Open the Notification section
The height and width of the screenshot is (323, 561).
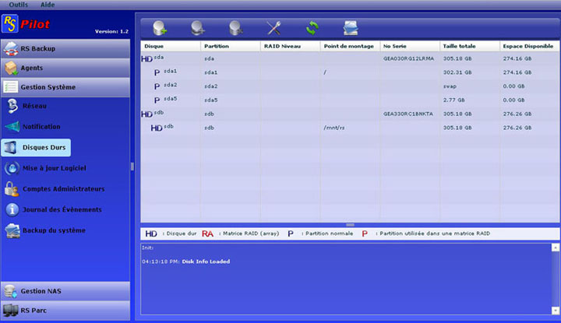tap(41, 127)
